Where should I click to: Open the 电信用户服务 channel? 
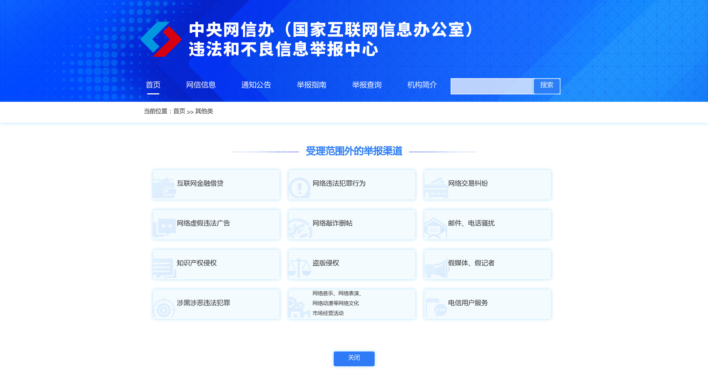pyautogui.click(x=487, y=304)
